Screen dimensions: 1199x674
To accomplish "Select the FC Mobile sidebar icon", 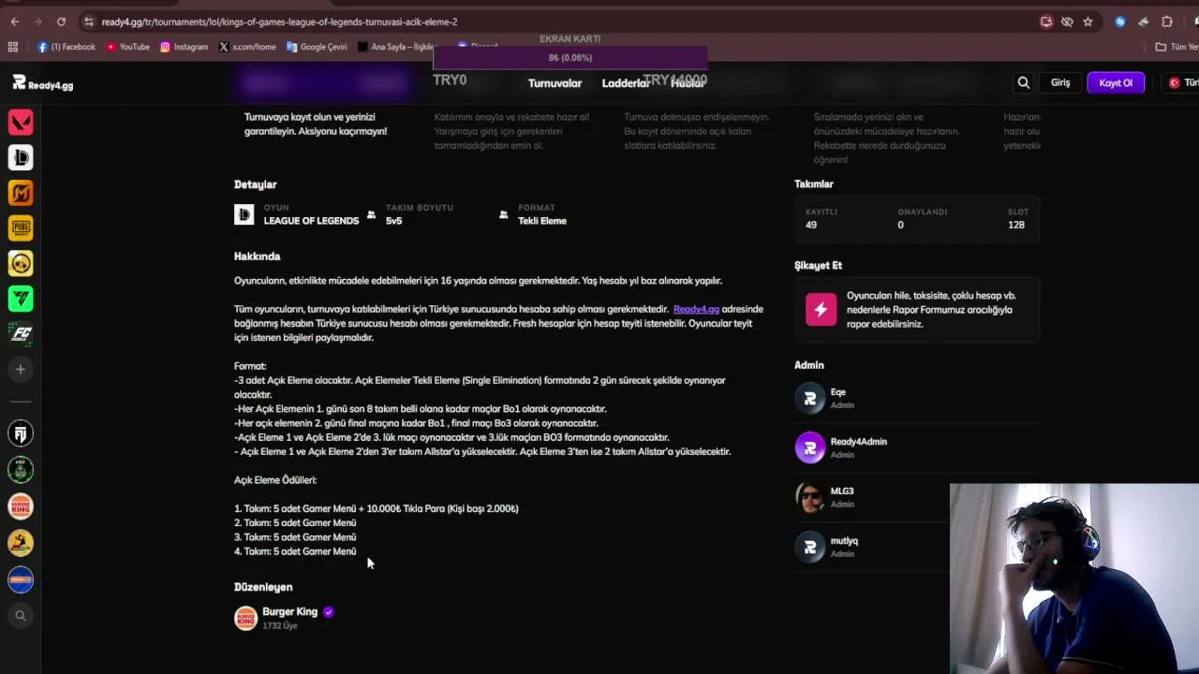I will pos(21,333).
